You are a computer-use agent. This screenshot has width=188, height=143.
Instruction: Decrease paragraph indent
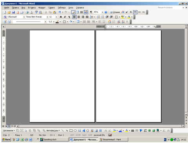pyautogui.click(x=107, y=17)
